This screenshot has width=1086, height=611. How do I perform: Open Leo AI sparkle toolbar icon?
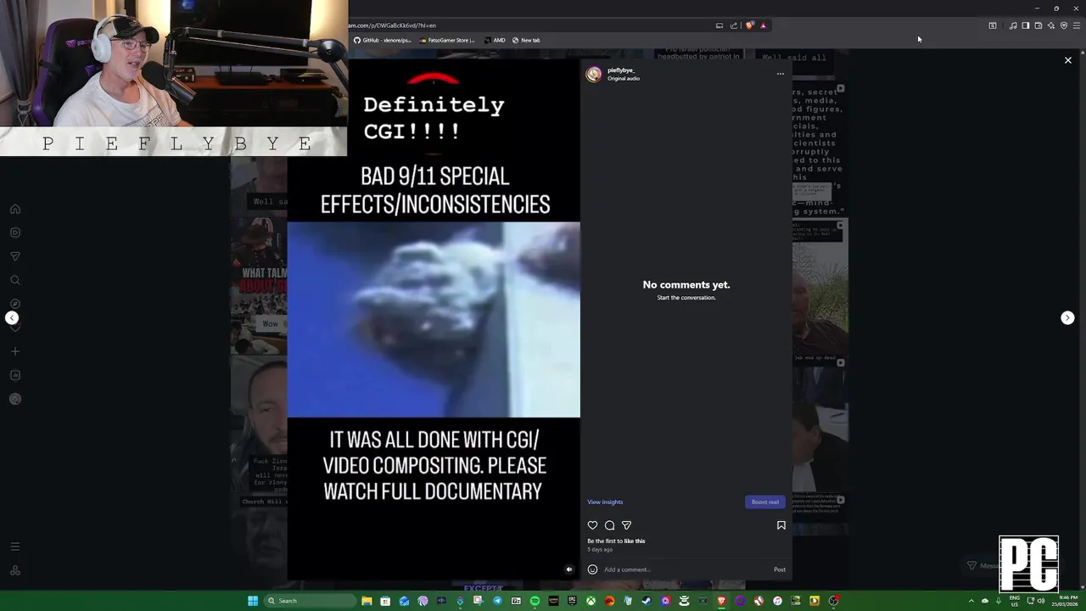click(1051, 25)
